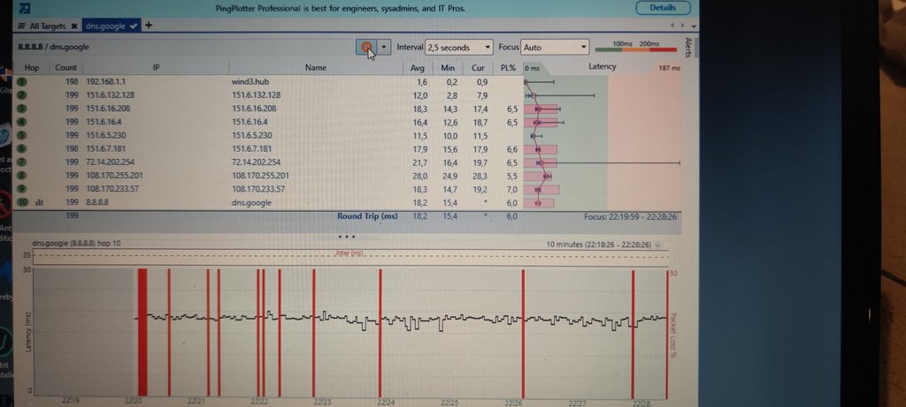Click the hop 3 green number icon

coord(22,107)
